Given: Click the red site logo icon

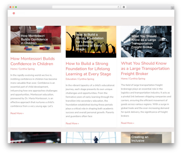Looking at the screenshot, I should pos(14,13).
